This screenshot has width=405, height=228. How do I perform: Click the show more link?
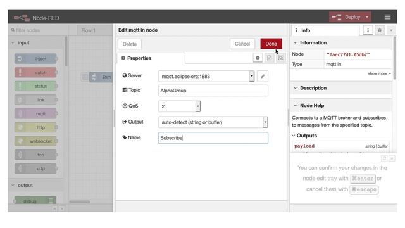[379, 73]
